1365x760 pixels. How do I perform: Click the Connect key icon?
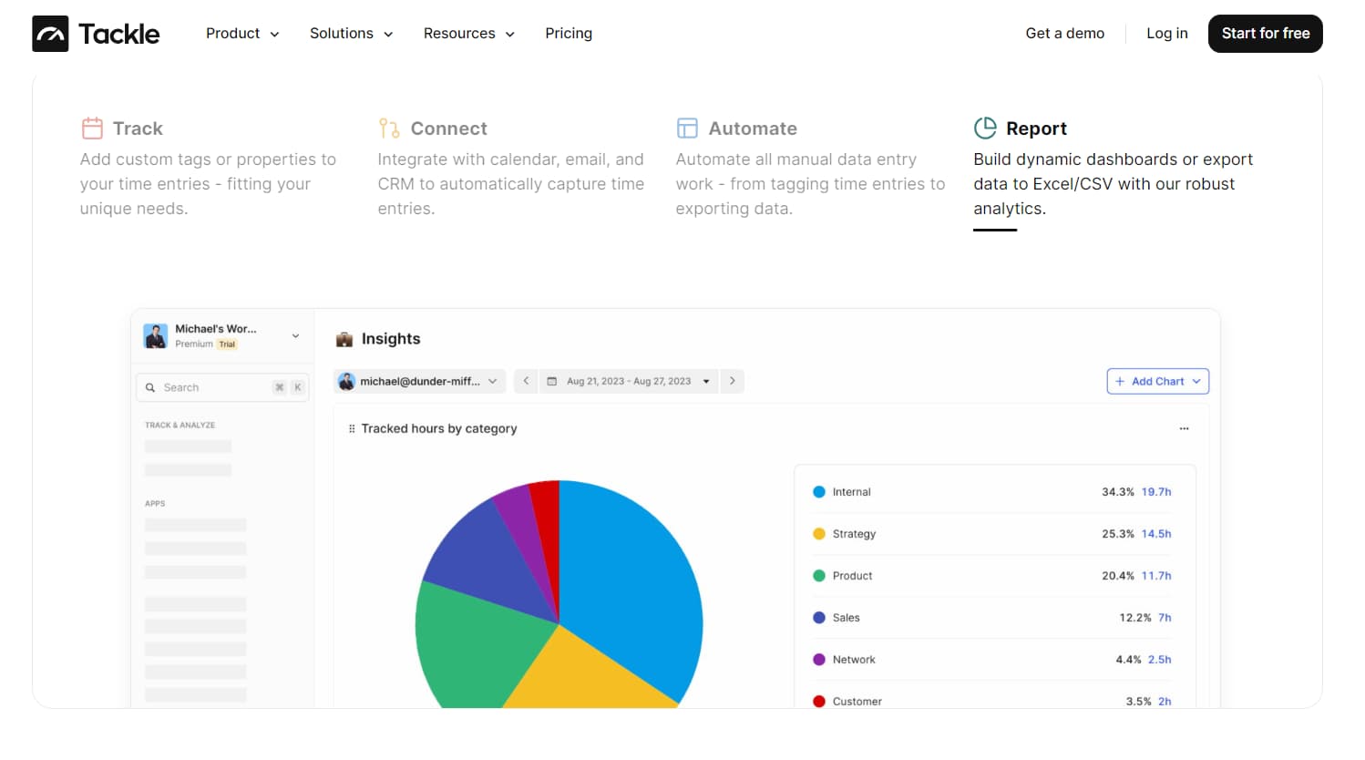point(387,128)
